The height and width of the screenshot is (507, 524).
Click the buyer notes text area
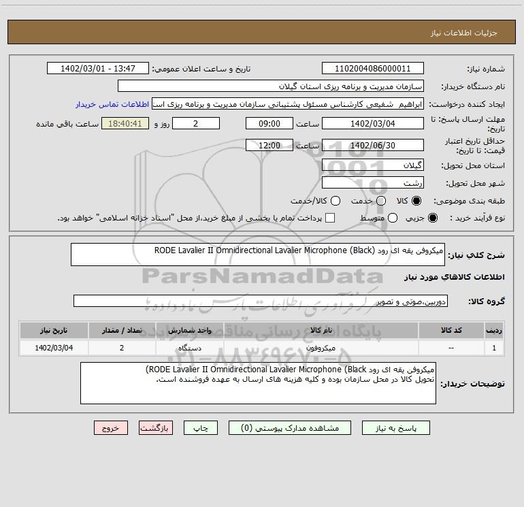point(258,383)
